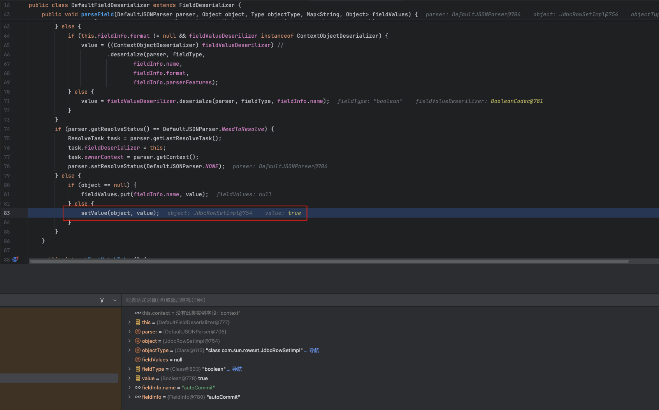Click the filter icon in frames panel
This screenshot has width=659, height=410.
102,300
